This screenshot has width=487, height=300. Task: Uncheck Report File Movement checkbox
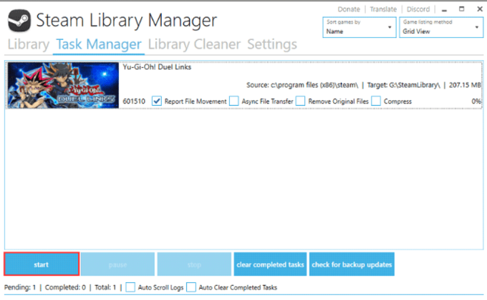coord(157,101)
